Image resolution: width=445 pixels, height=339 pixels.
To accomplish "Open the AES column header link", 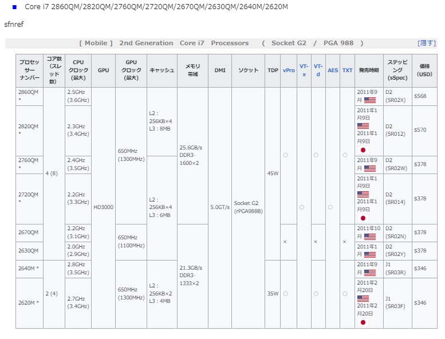I will click(x=333, y=70).
